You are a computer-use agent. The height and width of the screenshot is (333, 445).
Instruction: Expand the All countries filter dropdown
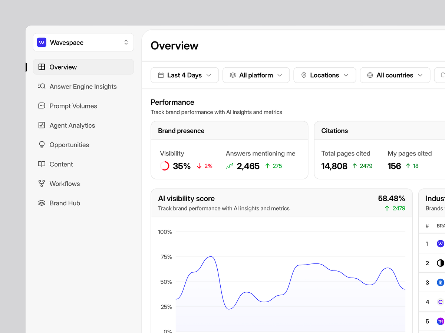point(395,75)
